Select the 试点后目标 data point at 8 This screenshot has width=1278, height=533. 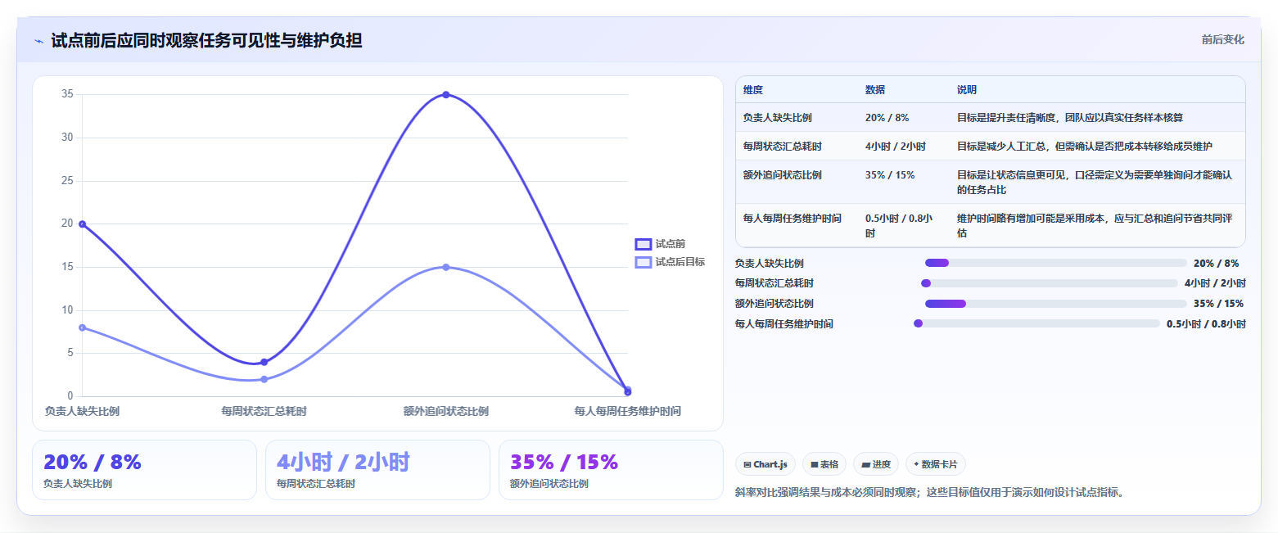click(x=82, y=327)
